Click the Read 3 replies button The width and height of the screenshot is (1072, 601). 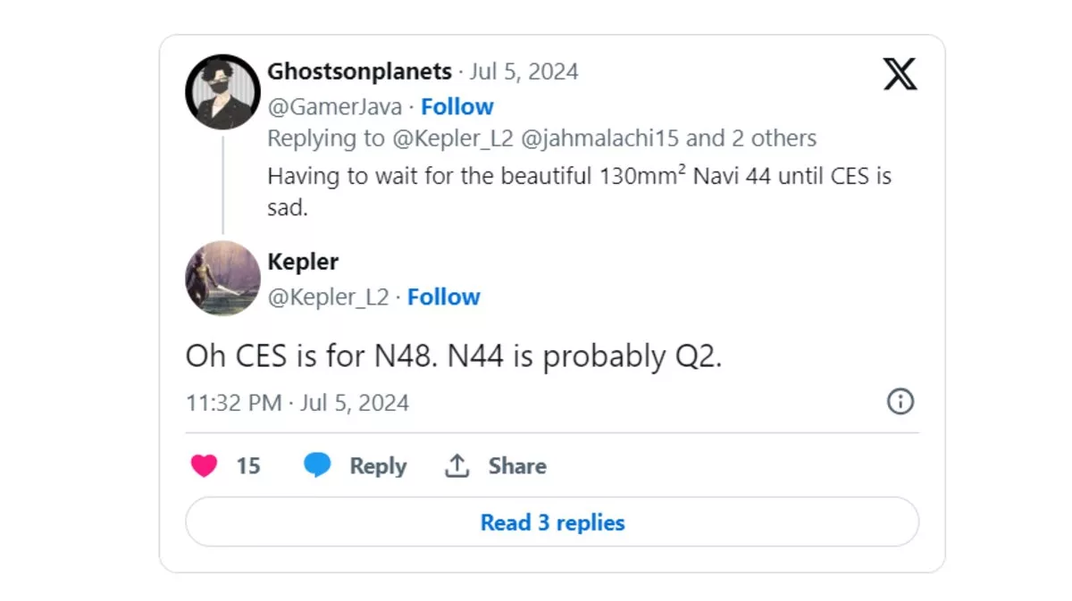(x=552, y=522)
